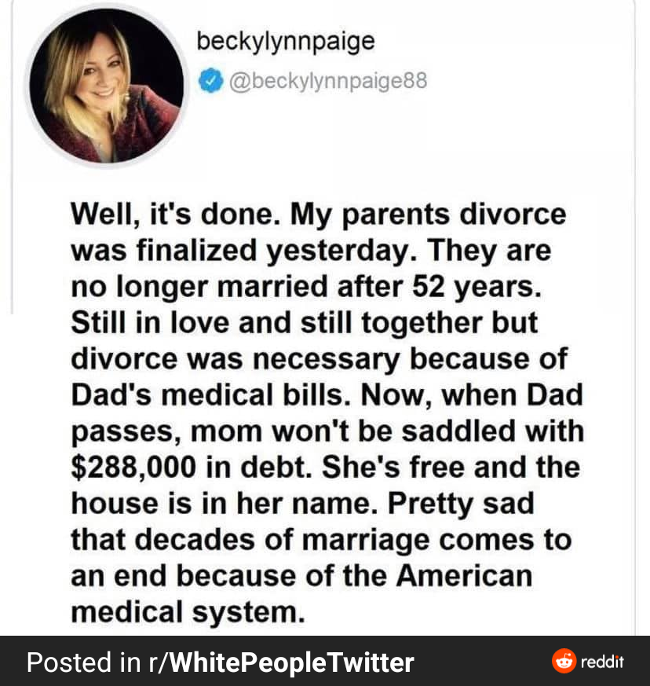Open the r/WhitePeopleTwitter subreddit link
The image size is (650, 686).
(281, 662)
